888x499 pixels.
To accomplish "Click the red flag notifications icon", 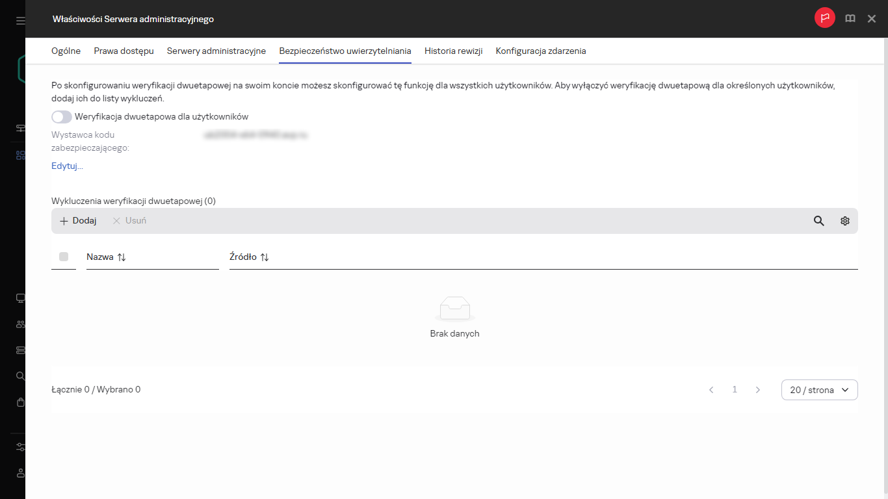I will (x=824, y=18).
